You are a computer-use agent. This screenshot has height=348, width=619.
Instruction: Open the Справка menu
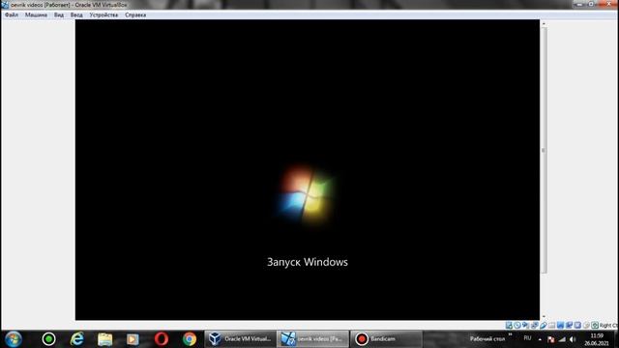click(x=135, y=15)
